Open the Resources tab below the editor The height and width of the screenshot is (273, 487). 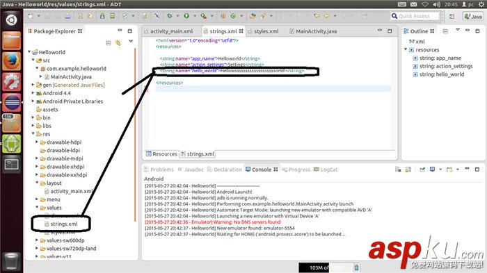click(161, 154)
